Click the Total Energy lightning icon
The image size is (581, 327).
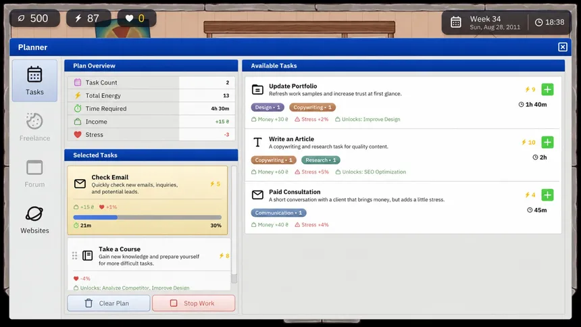pos(78,95)
